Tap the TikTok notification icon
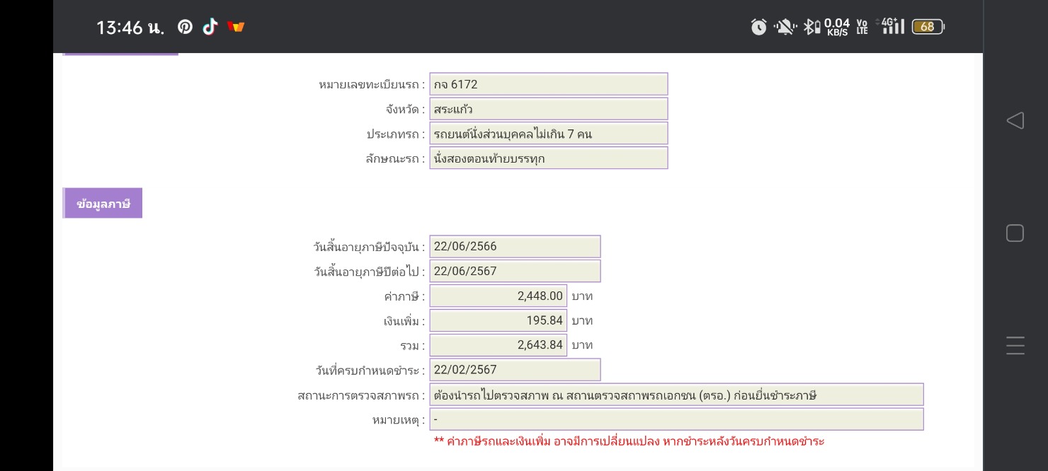Viewport: 1048px width, 471px height. click(210, 27)
